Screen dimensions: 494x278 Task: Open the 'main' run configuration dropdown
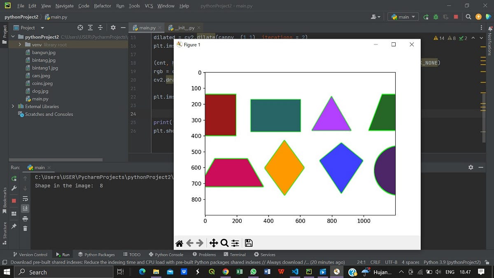tap(402, 16)
